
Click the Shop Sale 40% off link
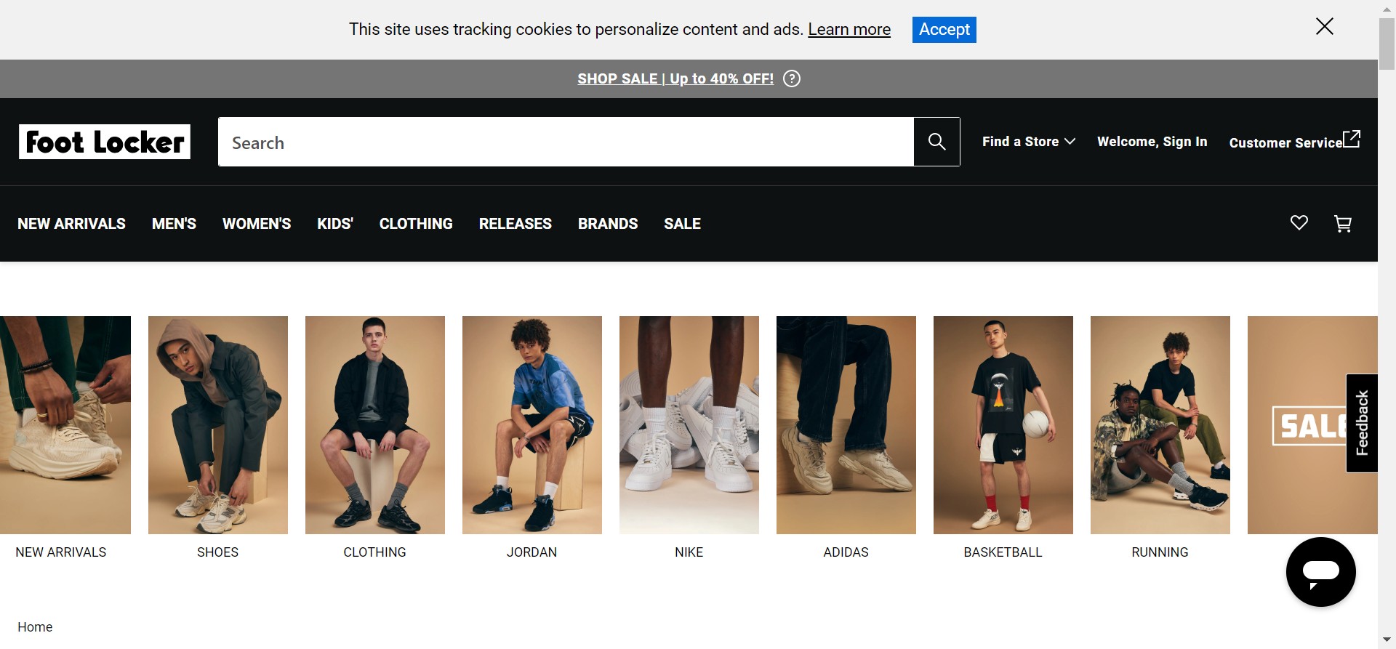pos(675,78)
